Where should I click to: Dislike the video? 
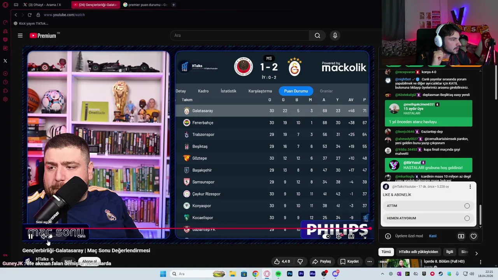click(300, 261)
